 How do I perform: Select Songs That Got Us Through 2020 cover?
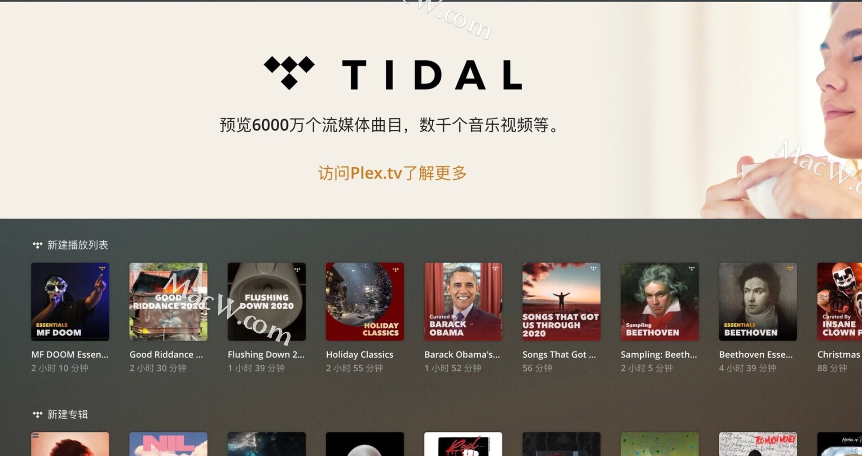coord(562,302)
